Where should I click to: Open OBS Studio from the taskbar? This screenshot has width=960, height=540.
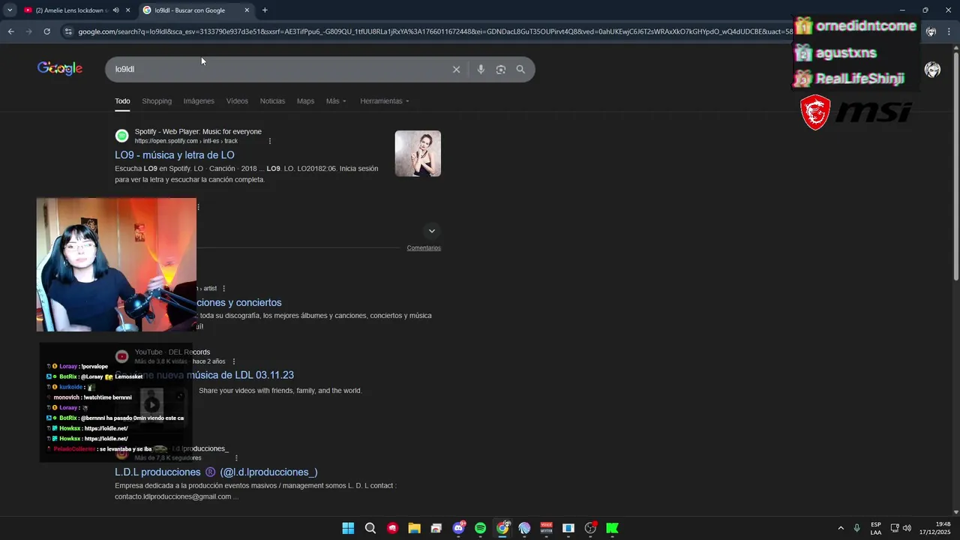(x=590, y=528)
